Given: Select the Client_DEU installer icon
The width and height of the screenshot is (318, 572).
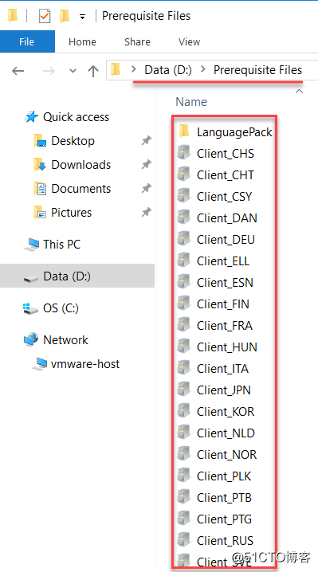Looking at the screenshot, I should [x=184, y=239].
